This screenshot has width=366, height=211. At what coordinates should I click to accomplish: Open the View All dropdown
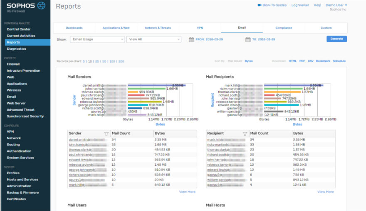point(153,39)
